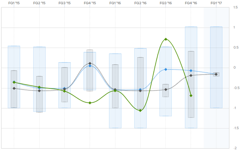The image size is (247, 151).
Task: Click the gray range bar for FQ2 '15
Action: click(x=39, y=94)
